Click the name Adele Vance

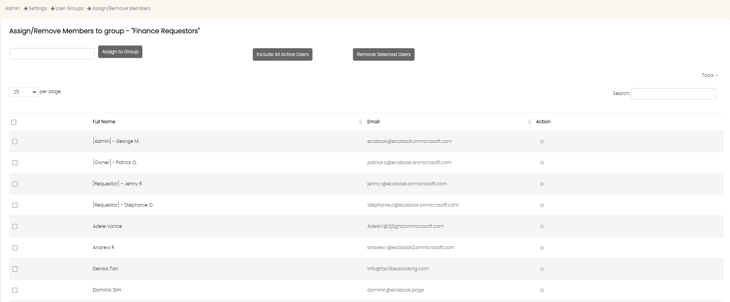[x=107, y=226]
